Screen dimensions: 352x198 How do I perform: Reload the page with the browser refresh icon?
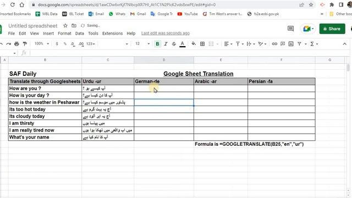pyautogui.click(x=13, y=5)
